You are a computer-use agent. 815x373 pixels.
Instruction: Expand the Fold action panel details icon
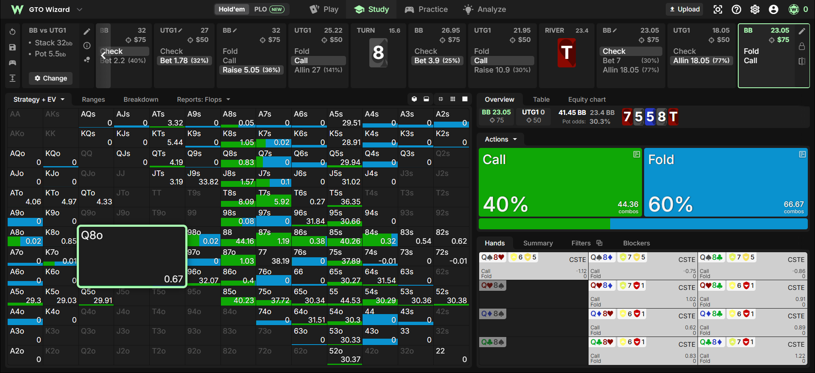802,154
